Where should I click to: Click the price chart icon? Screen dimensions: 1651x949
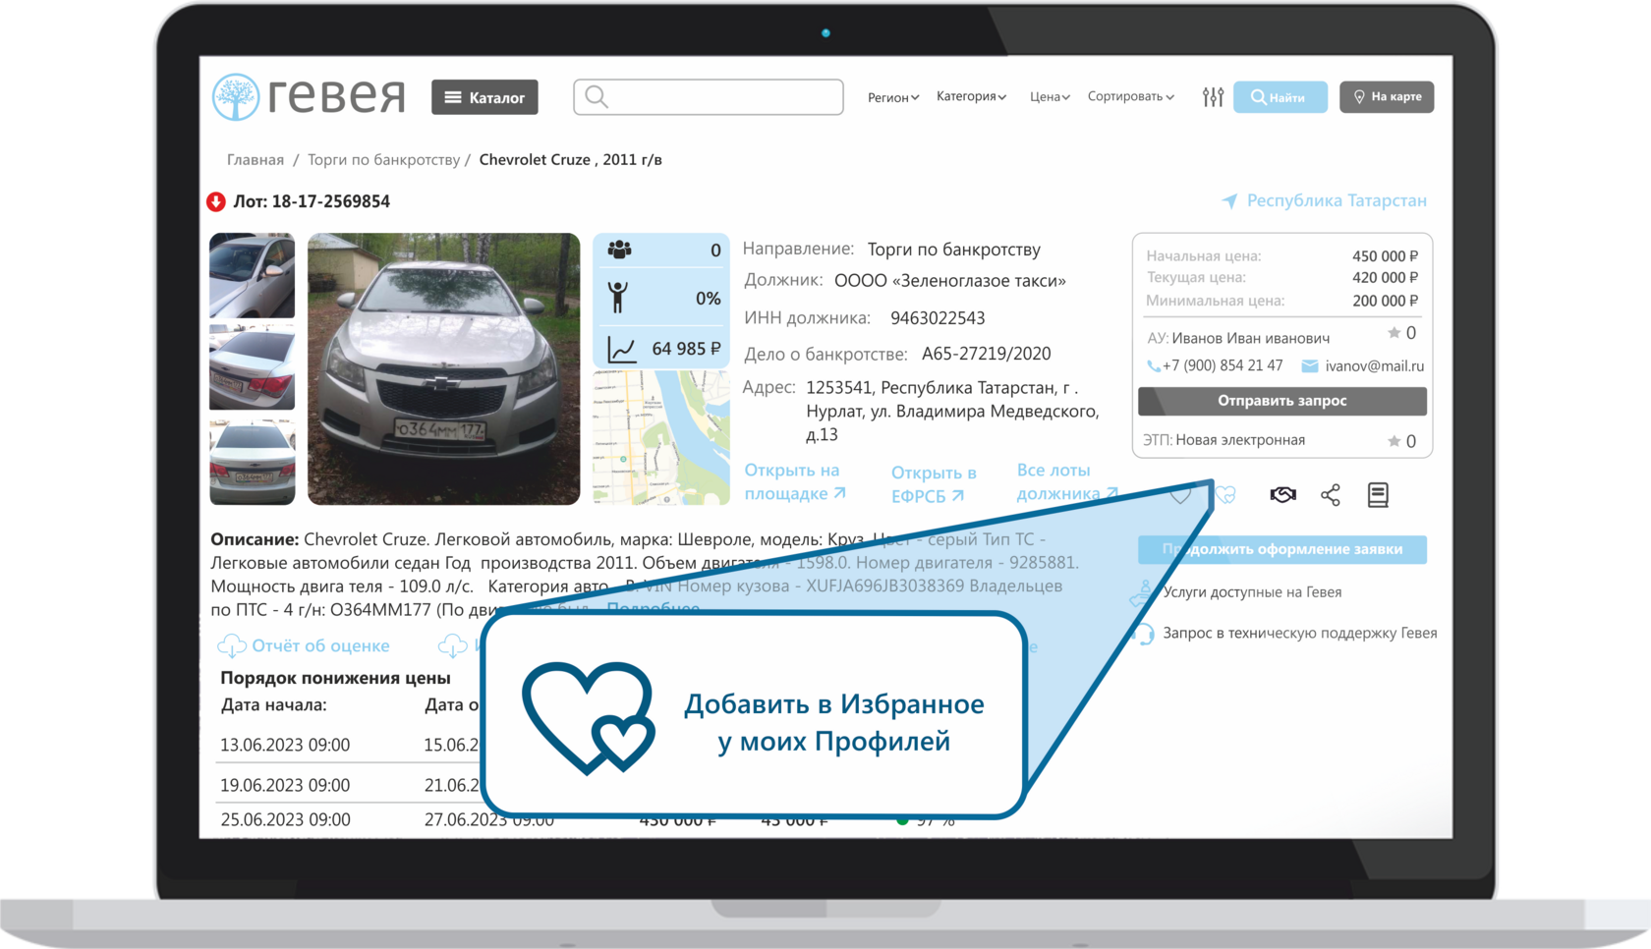coord(621,349)
